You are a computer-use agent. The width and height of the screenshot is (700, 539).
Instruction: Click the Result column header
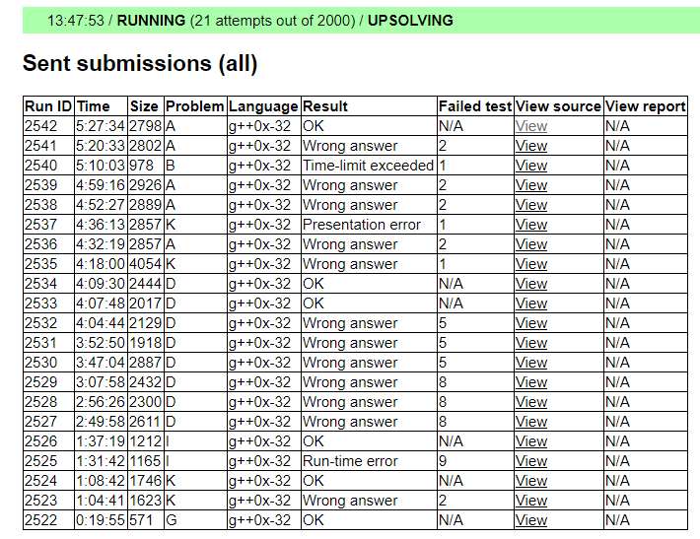coord(325,106)
